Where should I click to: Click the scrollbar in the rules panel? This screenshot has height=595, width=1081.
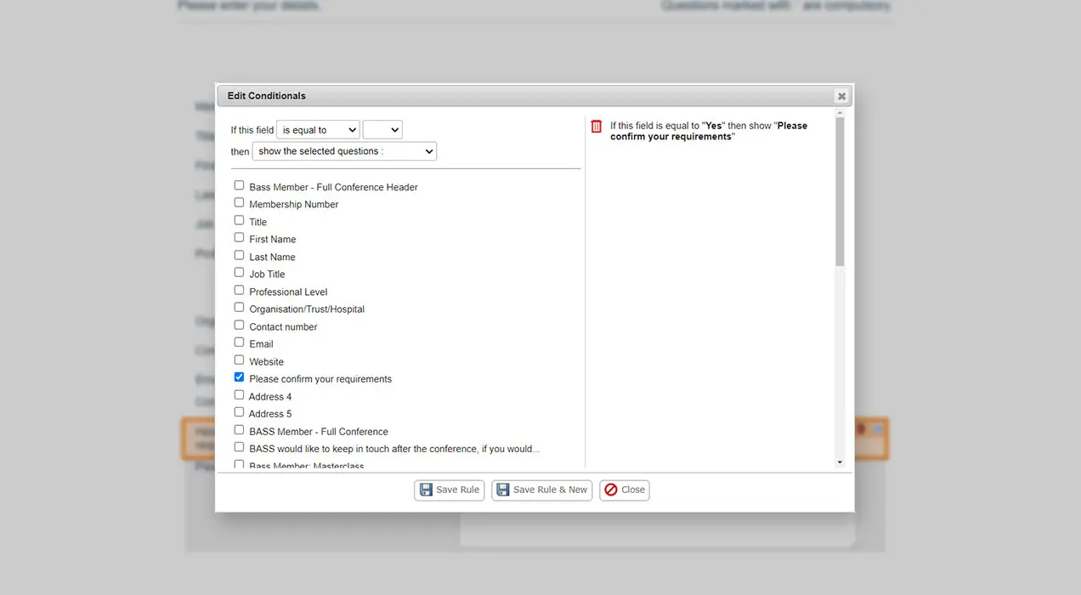[x=840, y=187]
